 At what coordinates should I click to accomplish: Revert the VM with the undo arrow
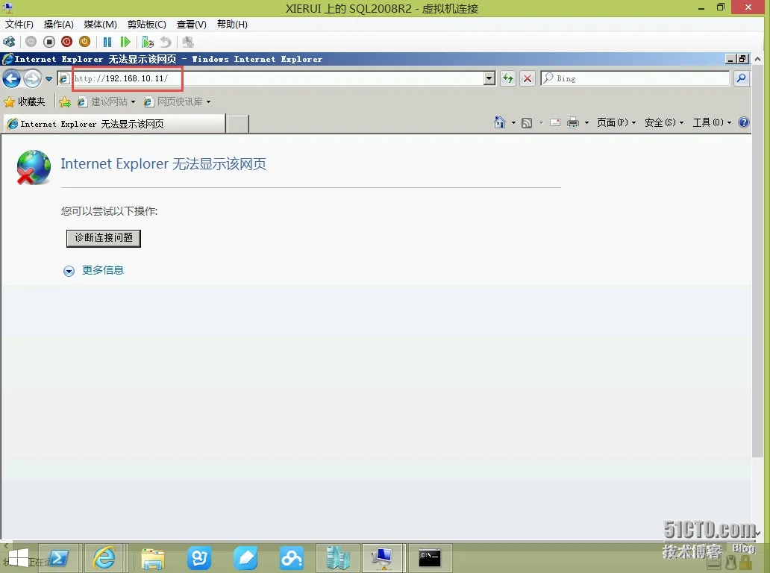[x=166, y=42]
